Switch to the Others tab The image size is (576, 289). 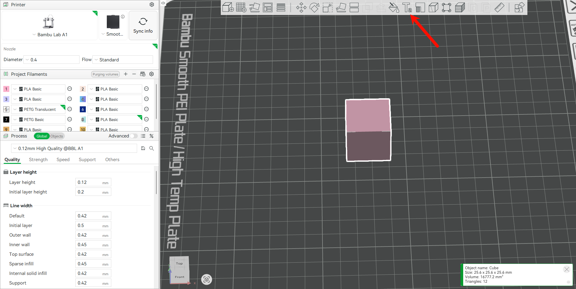tap(112, 160)
